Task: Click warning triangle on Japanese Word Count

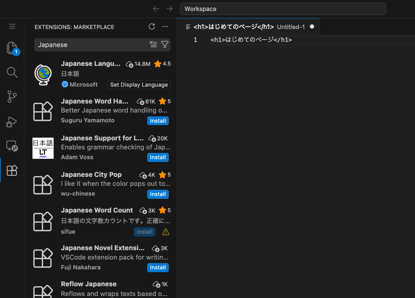Action: [166, 232]
